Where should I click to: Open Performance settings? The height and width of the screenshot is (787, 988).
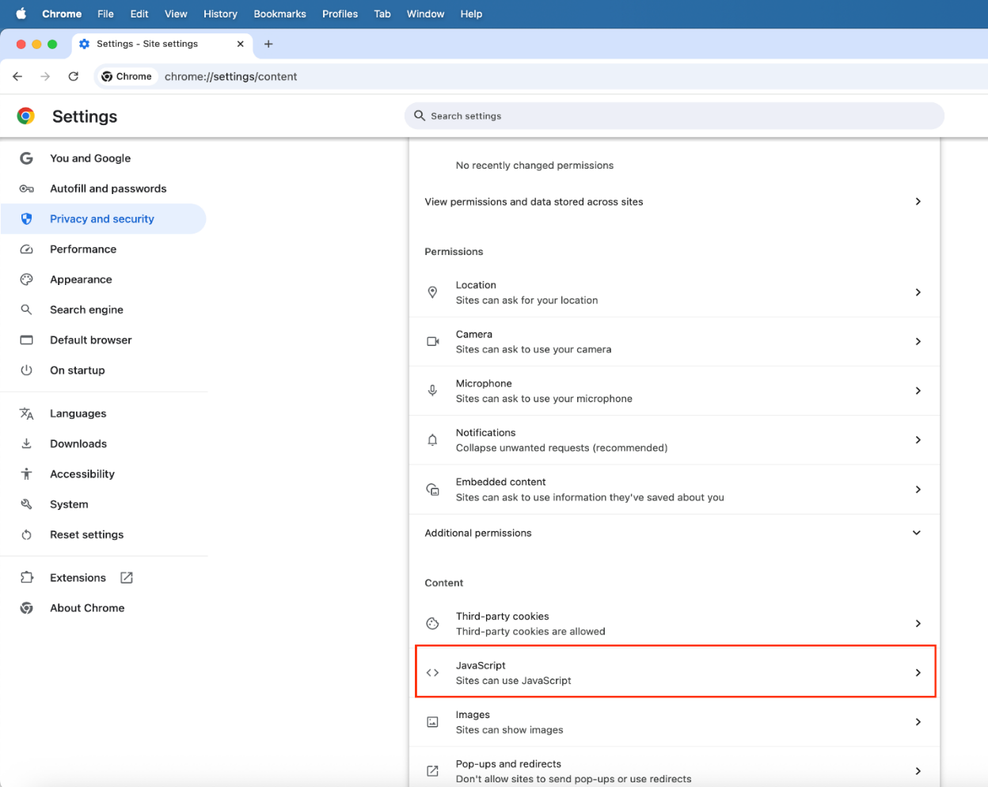(103, 249)
